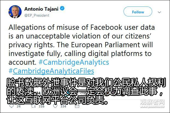Click the @EP_President handle

(x=37, y=15)
